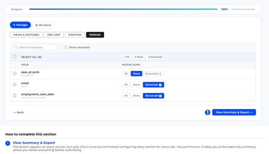Click the 4/4 sections reviewed text
Screen dimensions: 269x154
(243, 9)
